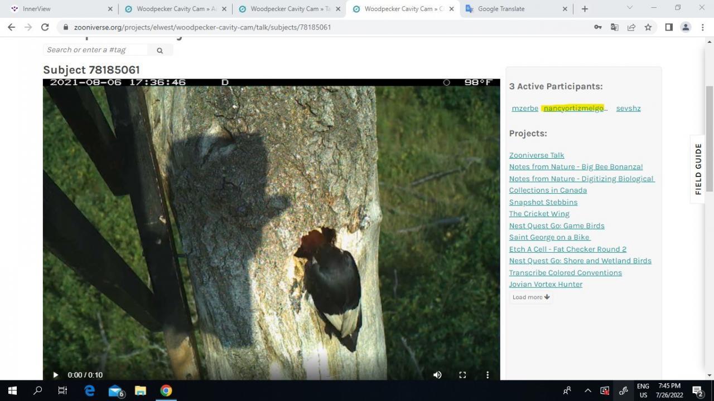Launch Microsoft Edge from the taskbar
This screenshot has width=714, height=401.
(89, 390)
